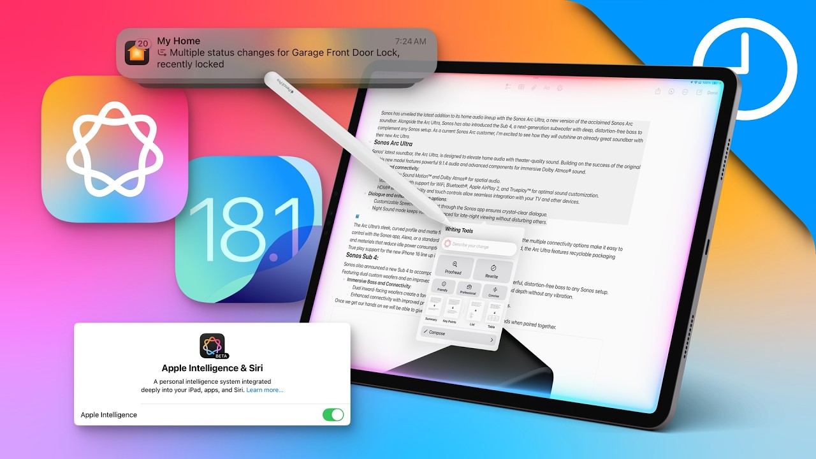Choose the Concise tone option
This screenshot has width=816, height=459.
(x=494, y=292)
